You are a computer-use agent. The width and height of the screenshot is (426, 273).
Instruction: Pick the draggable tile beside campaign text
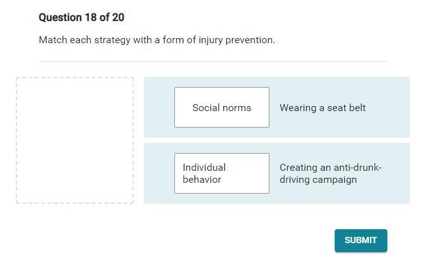click(x=221, y=173)
